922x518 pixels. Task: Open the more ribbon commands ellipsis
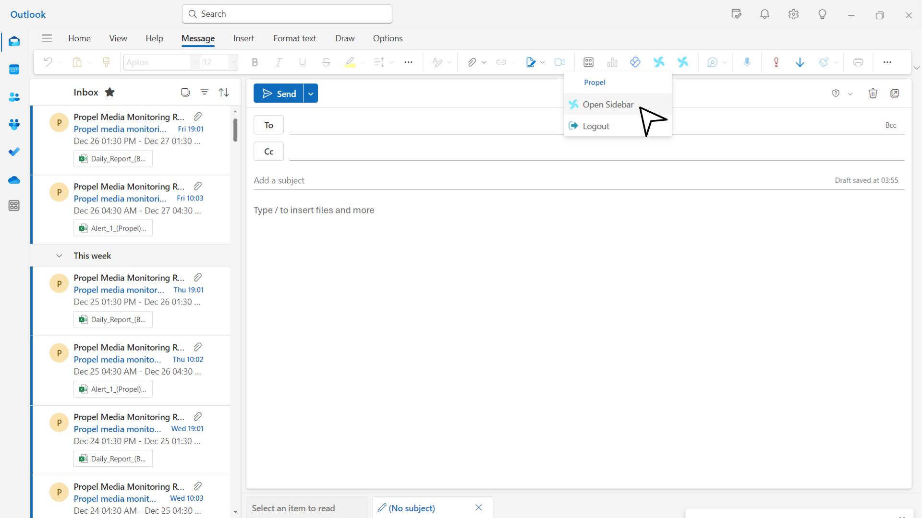887,62
